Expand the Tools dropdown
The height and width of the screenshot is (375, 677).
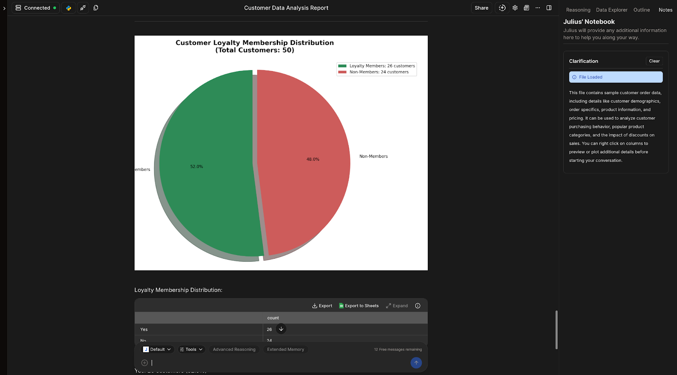coord(191,350)
